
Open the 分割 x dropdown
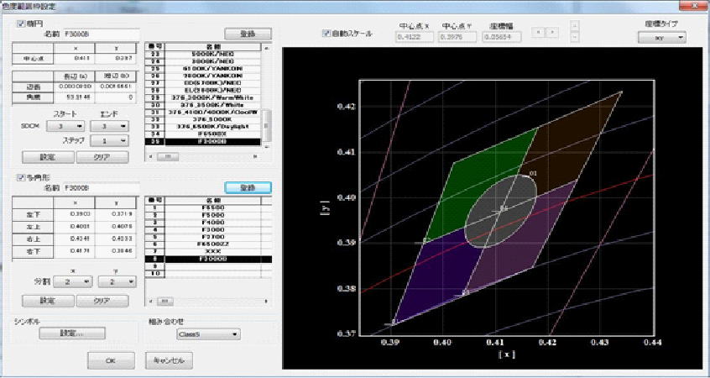pos(72,282)
